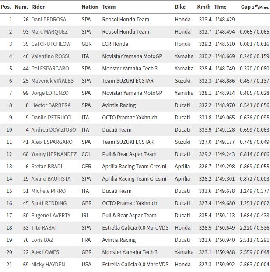The image size is (270, 272).
Task: Select Tito RABAT's Estrella Galicia team cell
Action: coord(135,227)
